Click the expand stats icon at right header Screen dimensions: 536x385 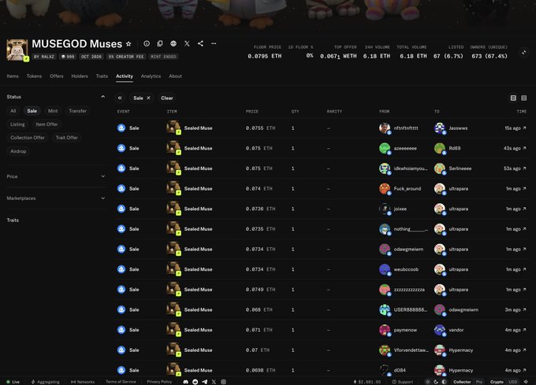coord(523,52)
